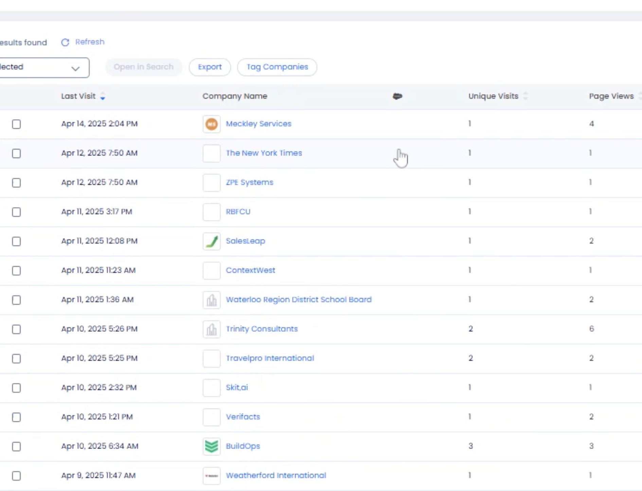Click the Apr 14, 2025 2:04 PM date
This screenshot has height=491, width=642.
point(99,124)
